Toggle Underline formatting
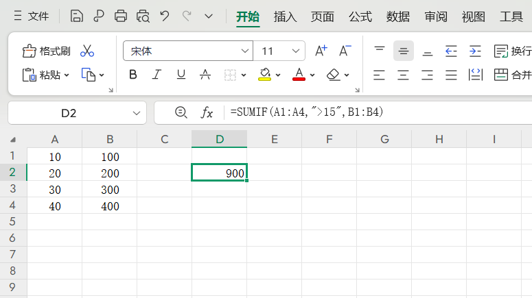 181,75
